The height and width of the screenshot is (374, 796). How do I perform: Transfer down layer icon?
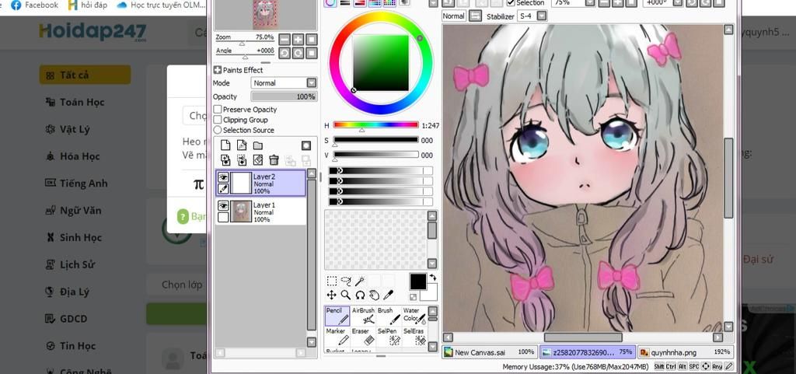point(225,160)
